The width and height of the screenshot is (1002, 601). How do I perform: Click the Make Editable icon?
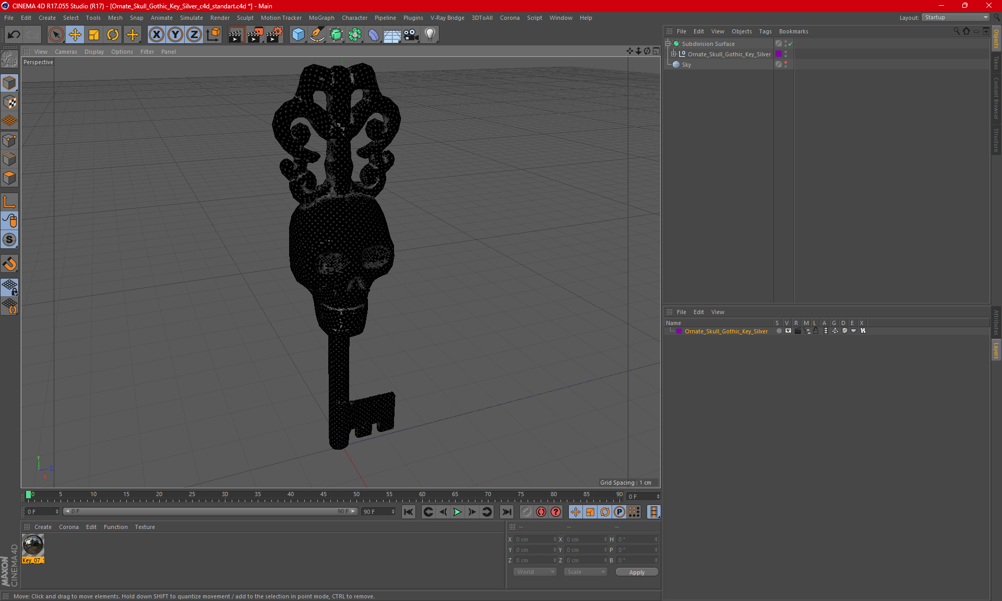coord(9,59)
